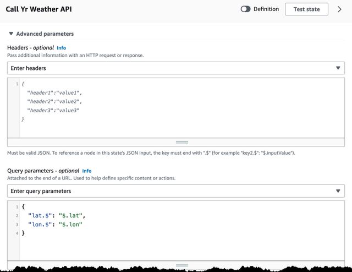Open Info link next to Query parameters
The height and width of the screenshot is (272, 352).
coord(87,171)
